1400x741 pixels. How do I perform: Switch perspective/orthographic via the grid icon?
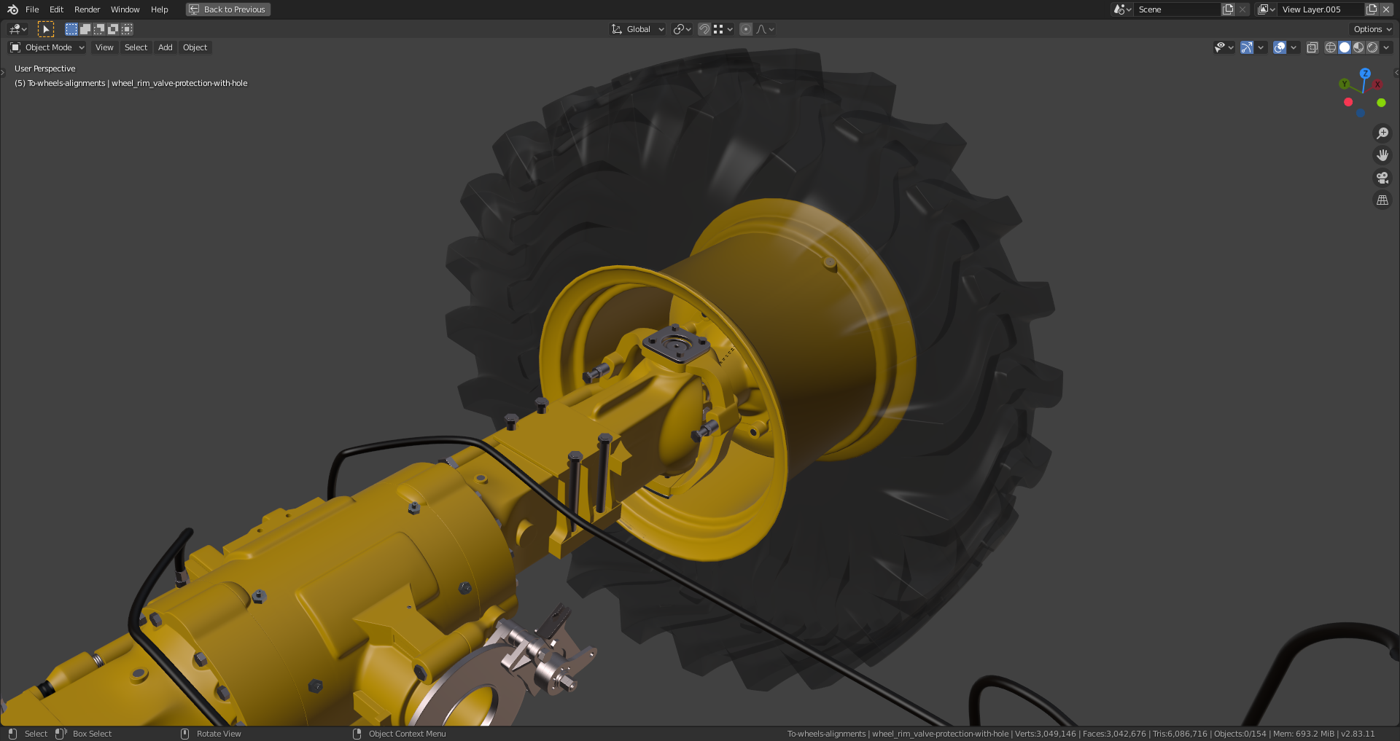(1382, 200)
